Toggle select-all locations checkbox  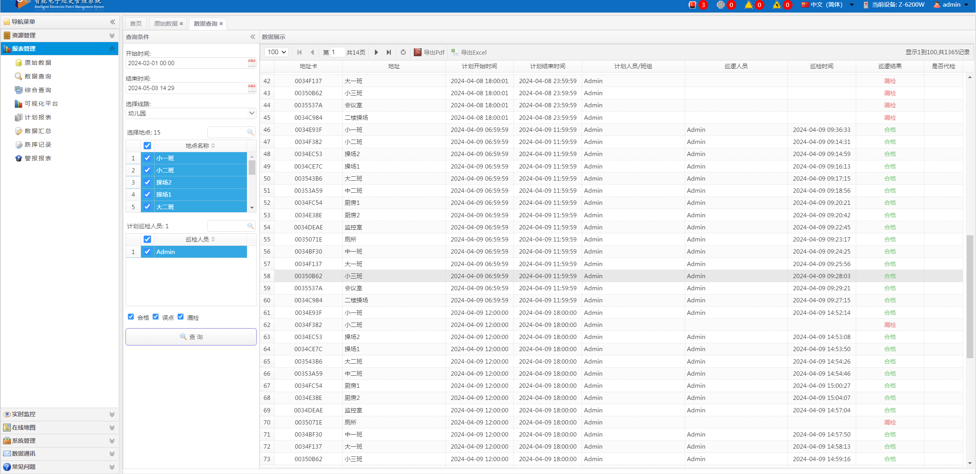tap(147, 146)
